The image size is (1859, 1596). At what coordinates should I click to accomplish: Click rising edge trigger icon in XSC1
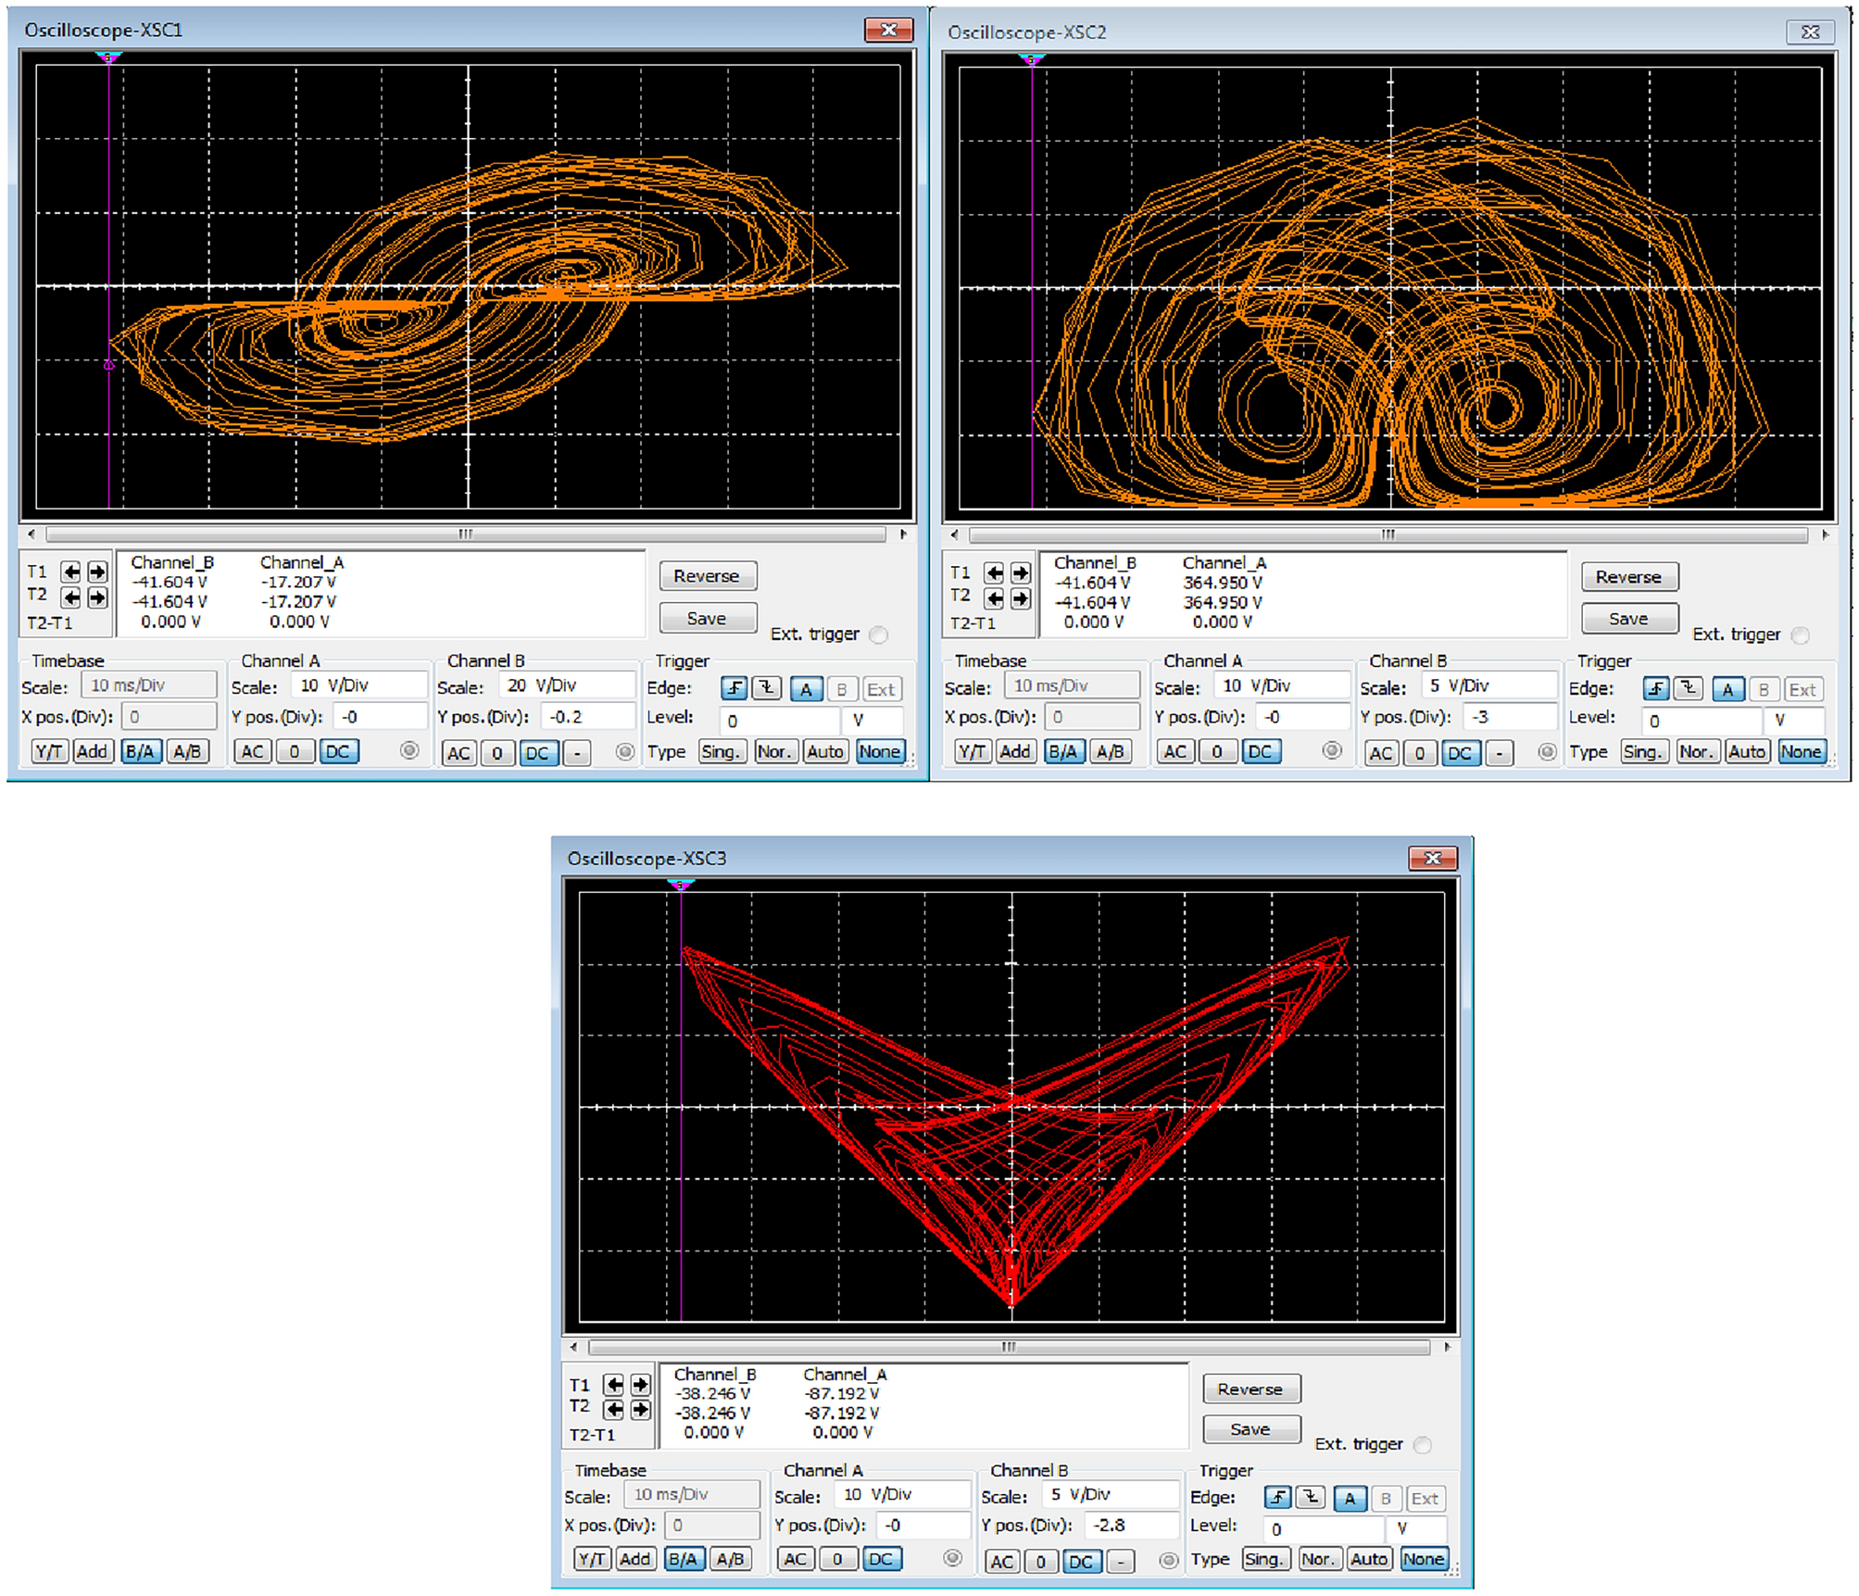734,689
